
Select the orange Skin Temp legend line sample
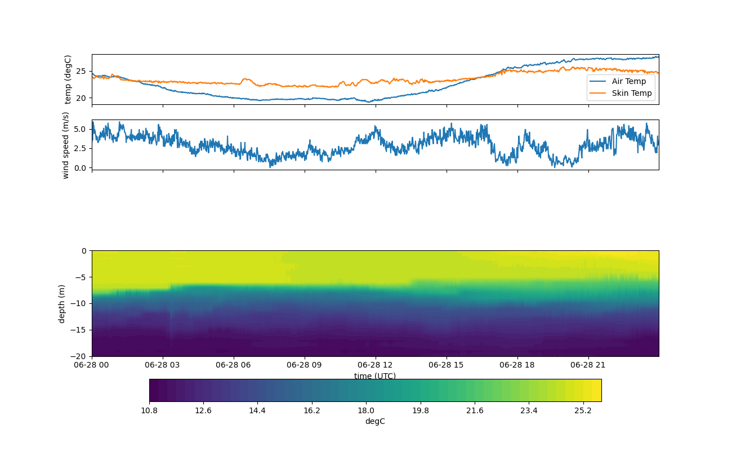pos(599,93)
